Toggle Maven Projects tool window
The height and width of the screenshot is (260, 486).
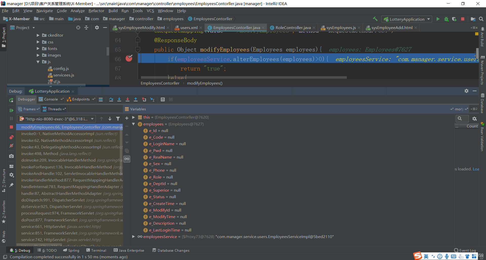pyautogui.click(x=482, y=70)
